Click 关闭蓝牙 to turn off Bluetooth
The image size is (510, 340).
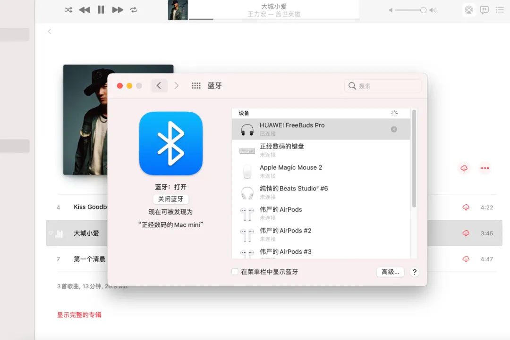pyautogui.click(x=170, y=199)
